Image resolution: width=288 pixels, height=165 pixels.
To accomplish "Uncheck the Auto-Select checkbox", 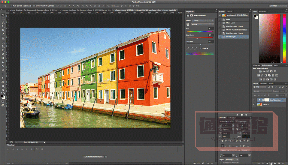I will (x=12, y=6).
